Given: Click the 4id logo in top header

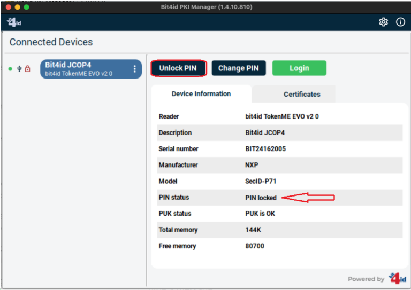Looking at the screenshot, I should pos(13,22).
